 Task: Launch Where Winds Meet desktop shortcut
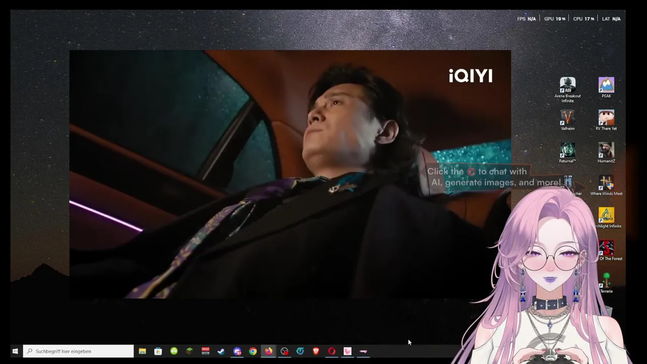click(x=606, y=186)
